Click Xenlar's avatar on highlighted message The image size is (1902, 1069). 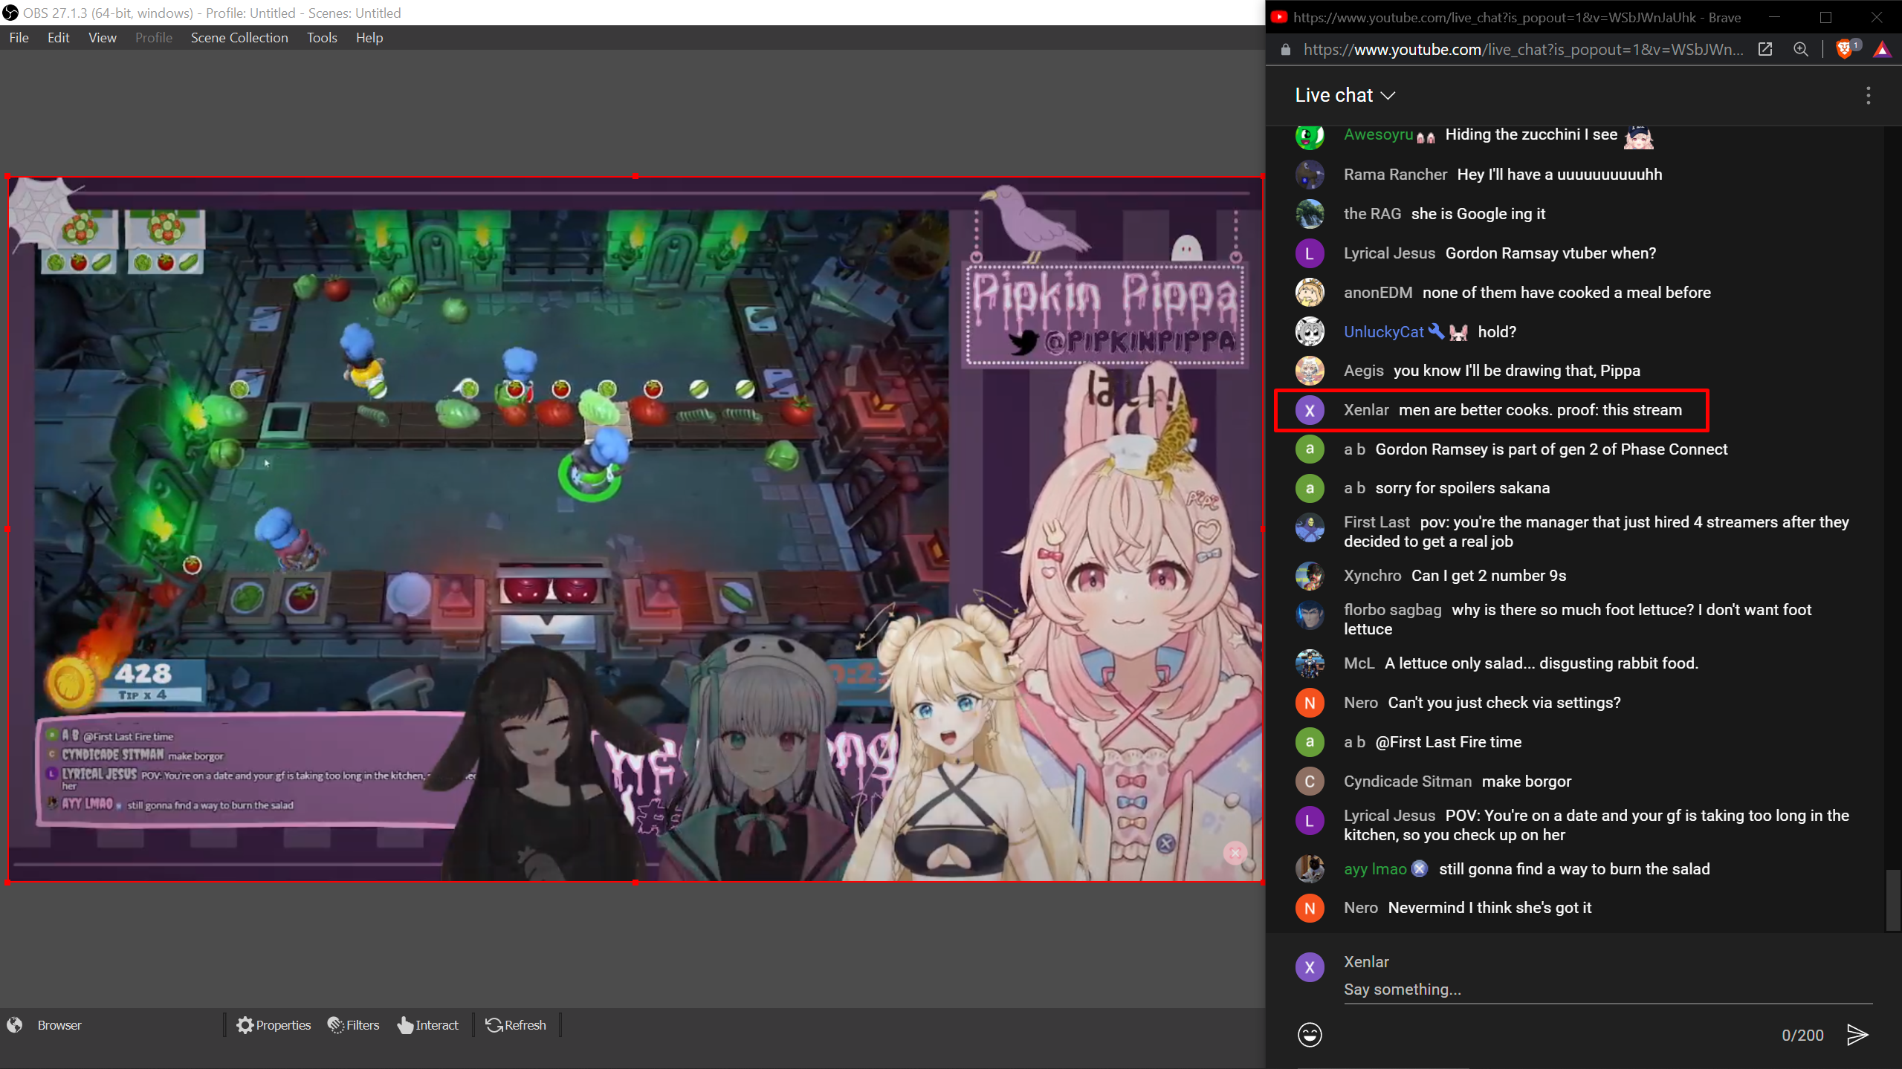(x=1310, y=410)
